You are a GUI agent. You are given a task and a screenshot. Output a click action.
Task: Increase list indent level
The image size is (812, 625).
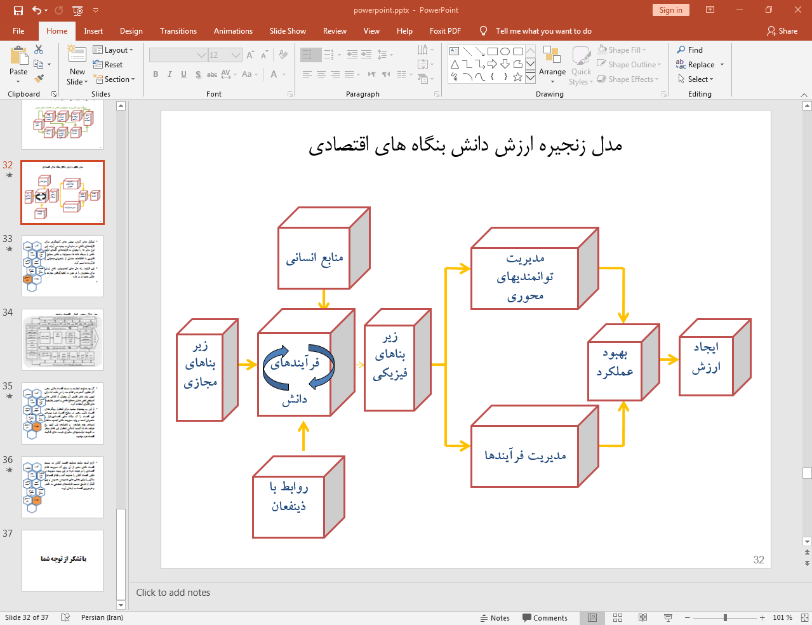[x=366, y=55]
